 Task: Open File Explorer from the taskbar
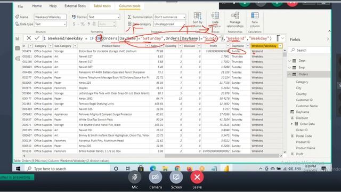(x=165, y=169)
